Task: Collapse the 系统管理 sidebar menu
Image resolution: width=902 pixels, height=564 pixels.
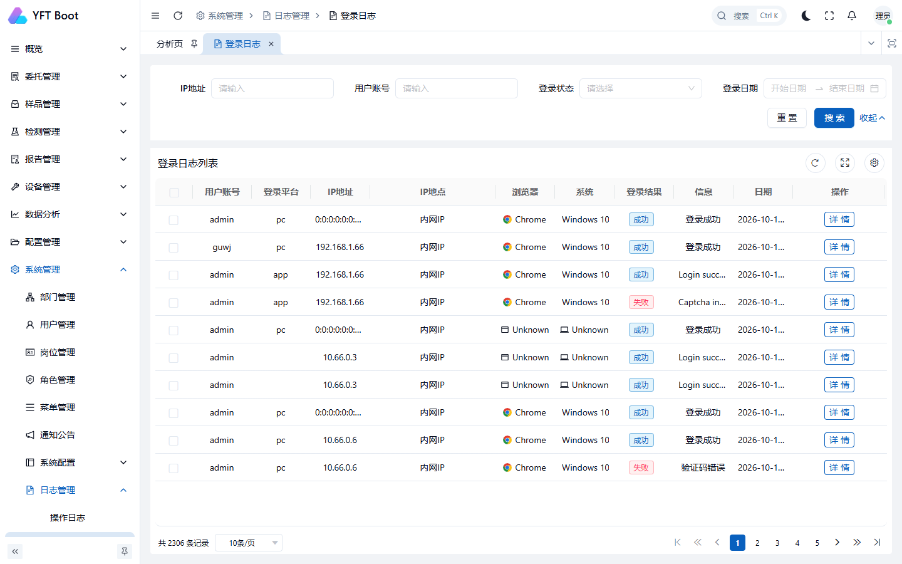Action: (x=70, y=269)
